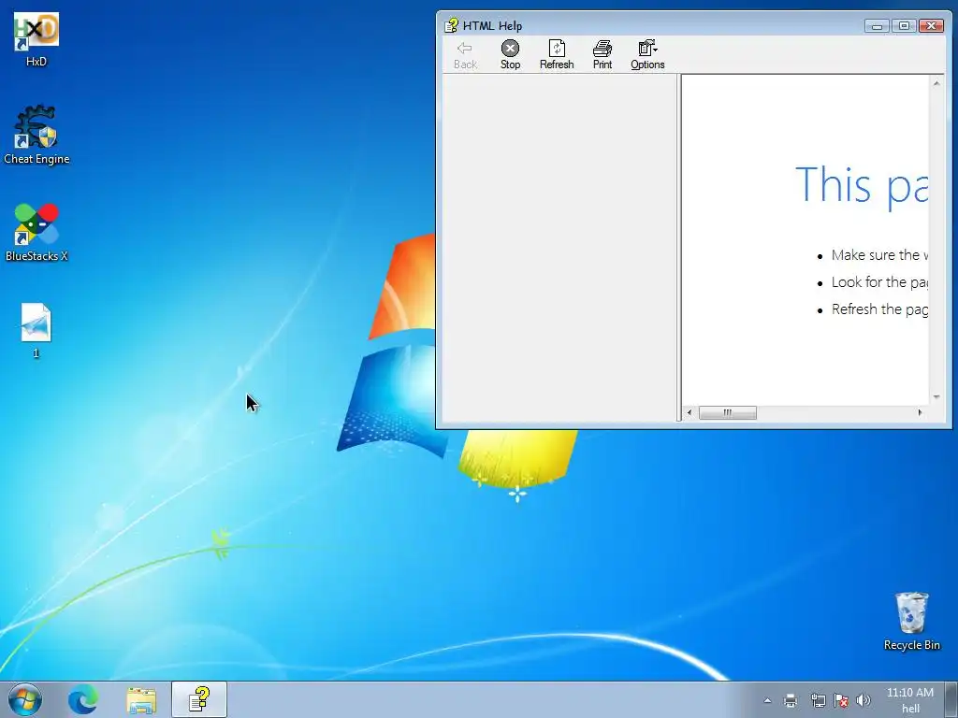Click the Show desktop strip on the taskbar
Screen dimensions: 958x718
[951, 699]
